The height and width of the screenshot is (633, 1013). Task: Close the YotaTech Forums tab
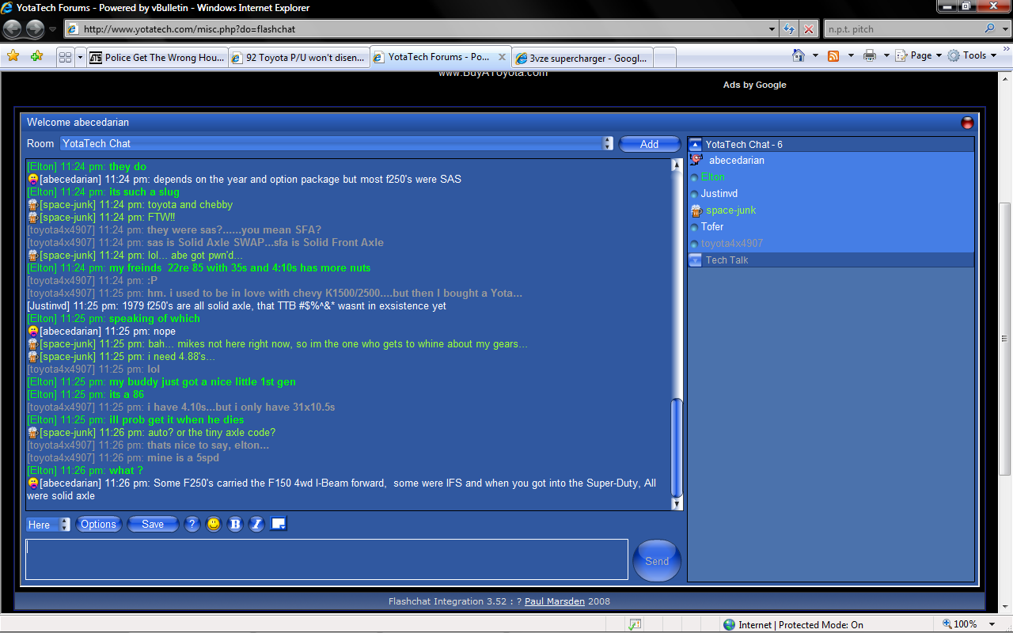pyautogui.click(x=502, y=57)
